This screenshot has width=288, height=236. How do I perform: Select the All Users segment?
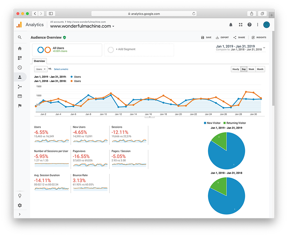pos(67,50)
